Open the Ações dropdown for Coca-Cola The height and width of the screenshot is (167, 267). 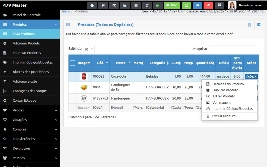point(251,76)
